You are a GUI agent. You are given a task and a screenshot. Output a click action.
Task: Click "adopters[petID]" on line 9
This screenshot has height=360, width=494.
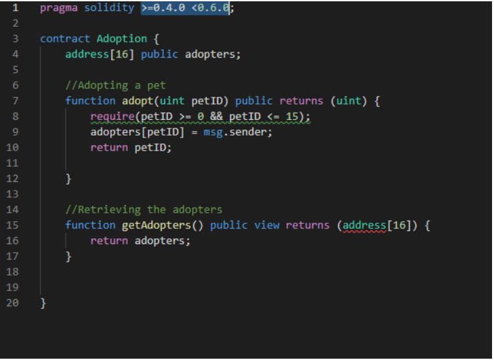coord(138,132)
